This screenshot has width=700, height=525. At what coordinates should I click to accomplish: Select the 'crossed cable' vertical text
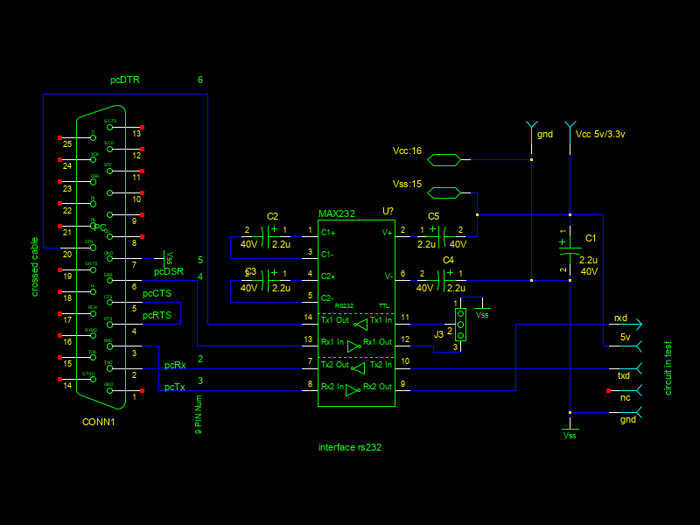35,267
